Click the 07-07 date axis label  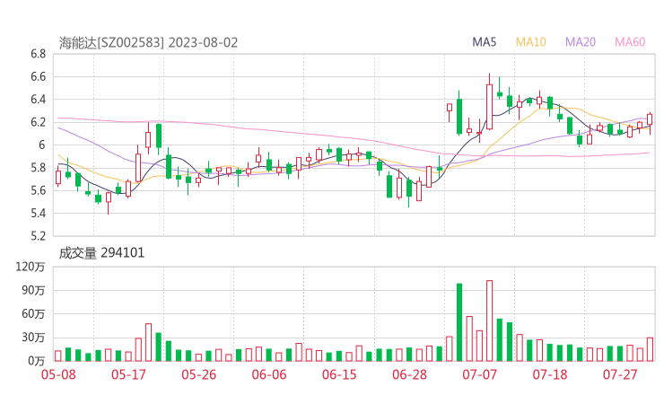click(x=480, y=374)
